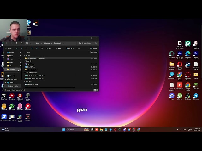Open the weather widget on taskbar
The width and height of the screenshot is (202, 151).
6,130
